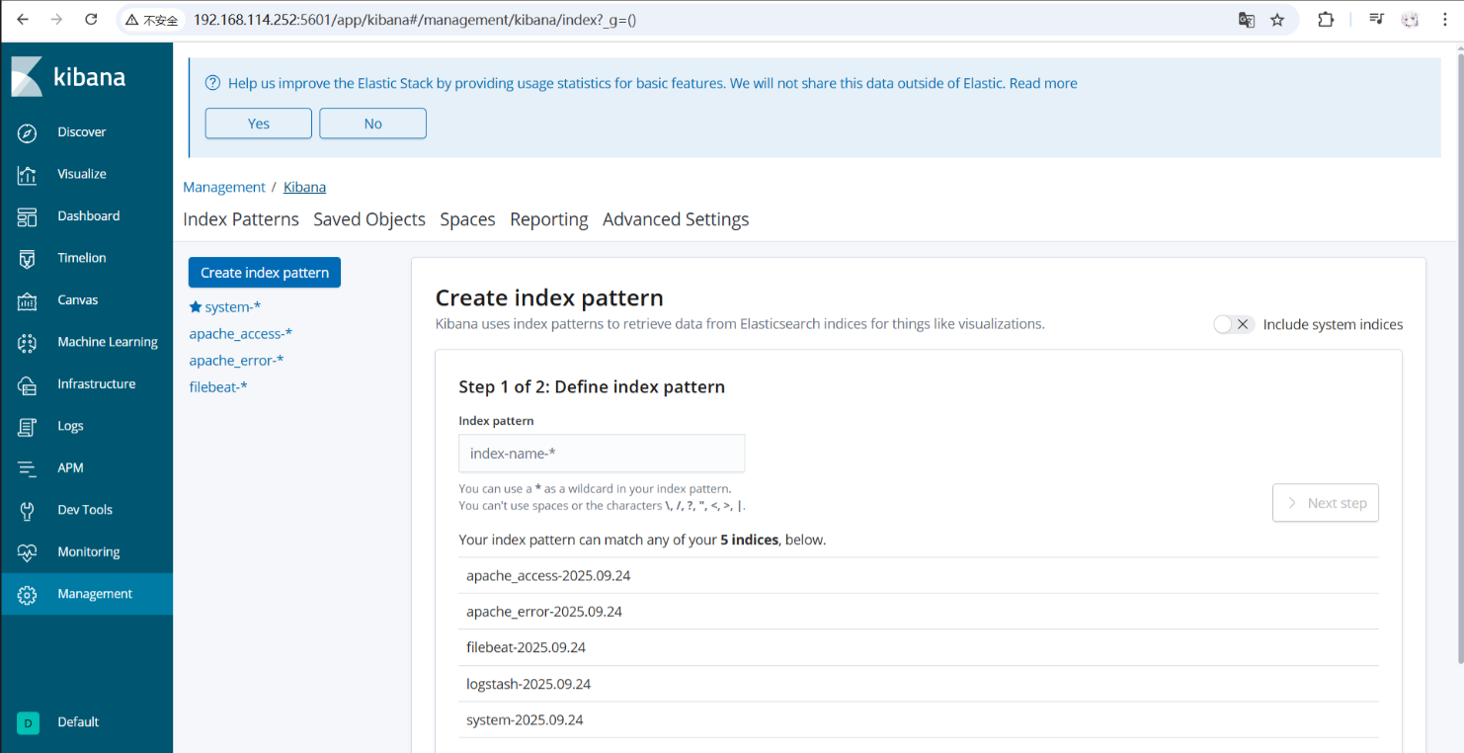1464x753 pixels.
Task: Open the Dashboard icon in sidebar
Action: coord(27,216)
